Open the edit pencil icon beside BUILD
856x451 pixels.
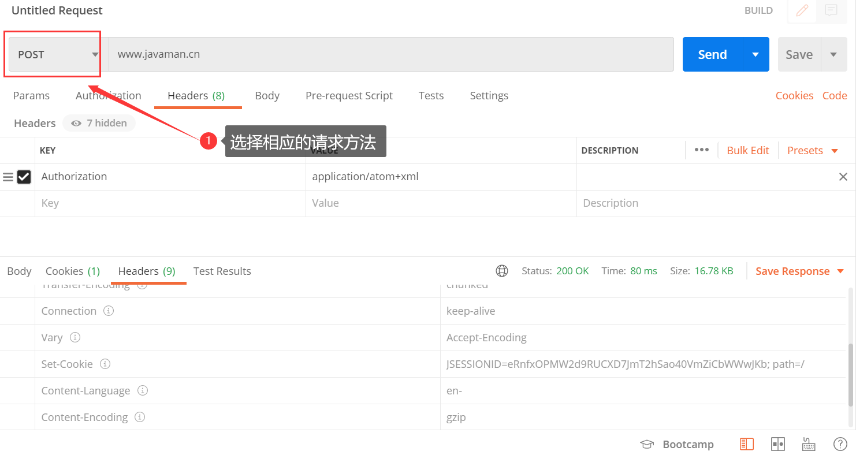[x=802, y=10]
